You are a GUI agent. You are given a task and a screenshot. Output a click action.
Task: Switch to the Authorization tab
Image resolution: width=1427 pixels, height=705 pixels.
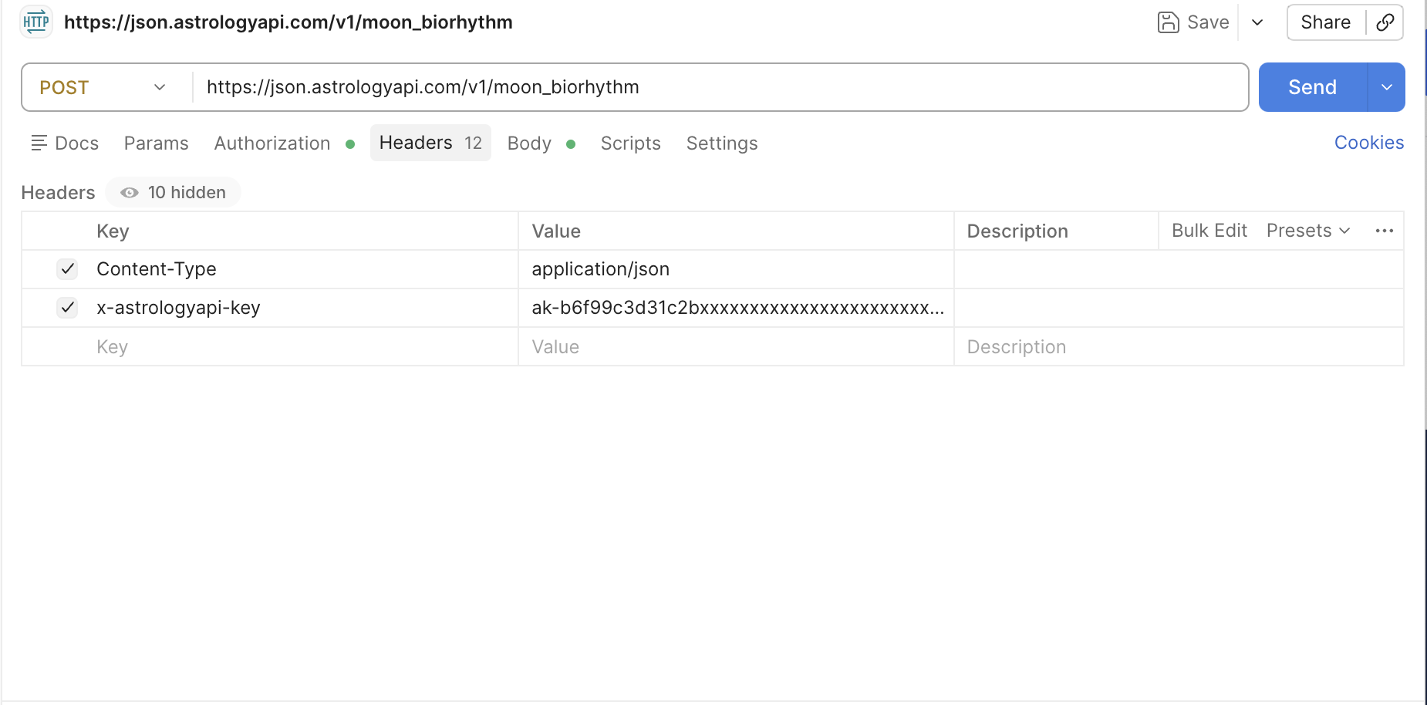tap(272, 143)
